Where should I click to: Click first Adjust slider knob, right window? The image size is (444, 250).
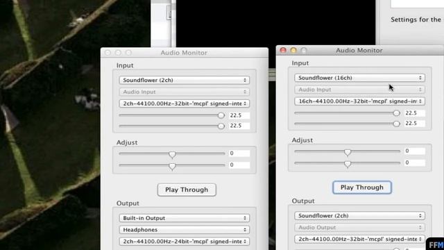coord(348,152)
